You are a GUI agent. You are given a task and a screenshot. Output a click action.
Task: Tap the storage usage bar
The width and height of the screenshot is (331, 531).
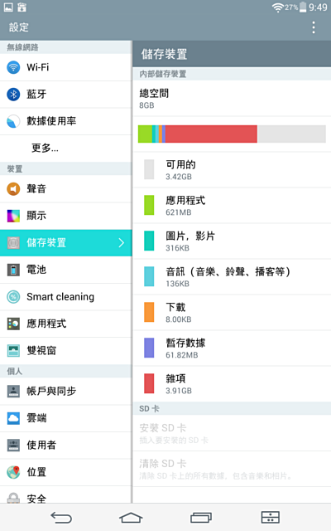232,134
